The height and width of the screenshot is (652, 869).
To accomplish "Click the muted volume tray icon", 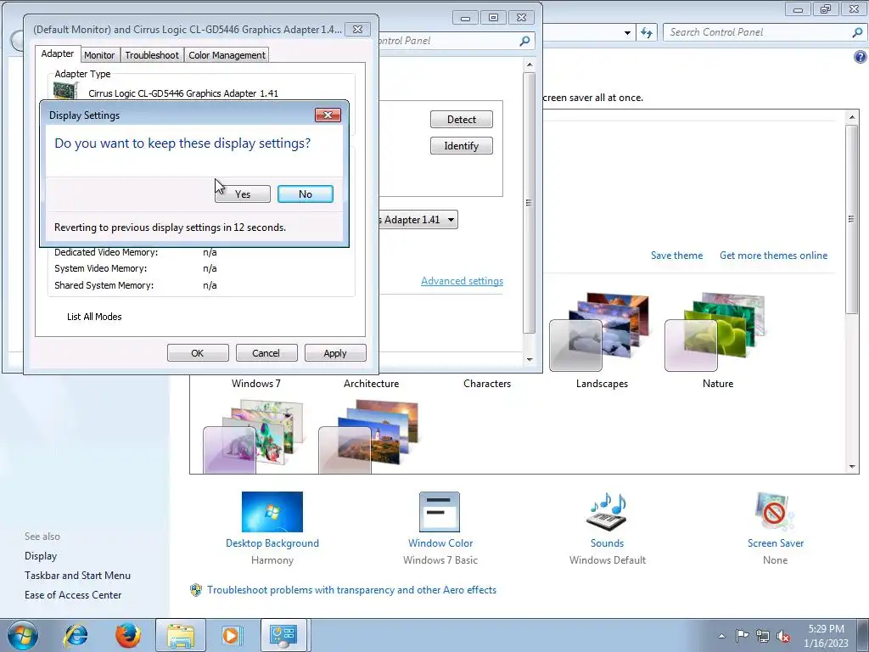I will coord(783,636).
